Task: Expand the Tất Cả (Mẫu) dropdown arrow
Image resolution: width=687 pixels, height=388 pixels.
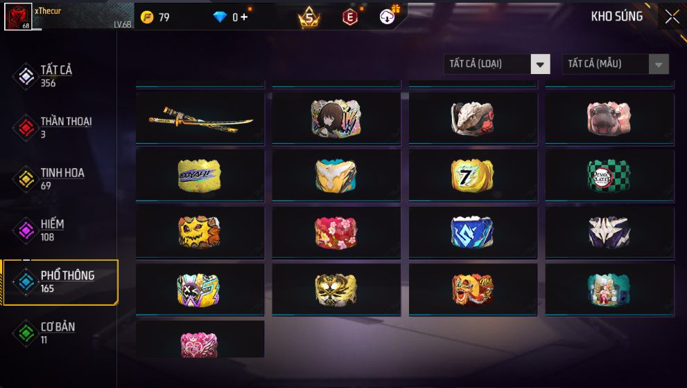Action: coord(659,64)
